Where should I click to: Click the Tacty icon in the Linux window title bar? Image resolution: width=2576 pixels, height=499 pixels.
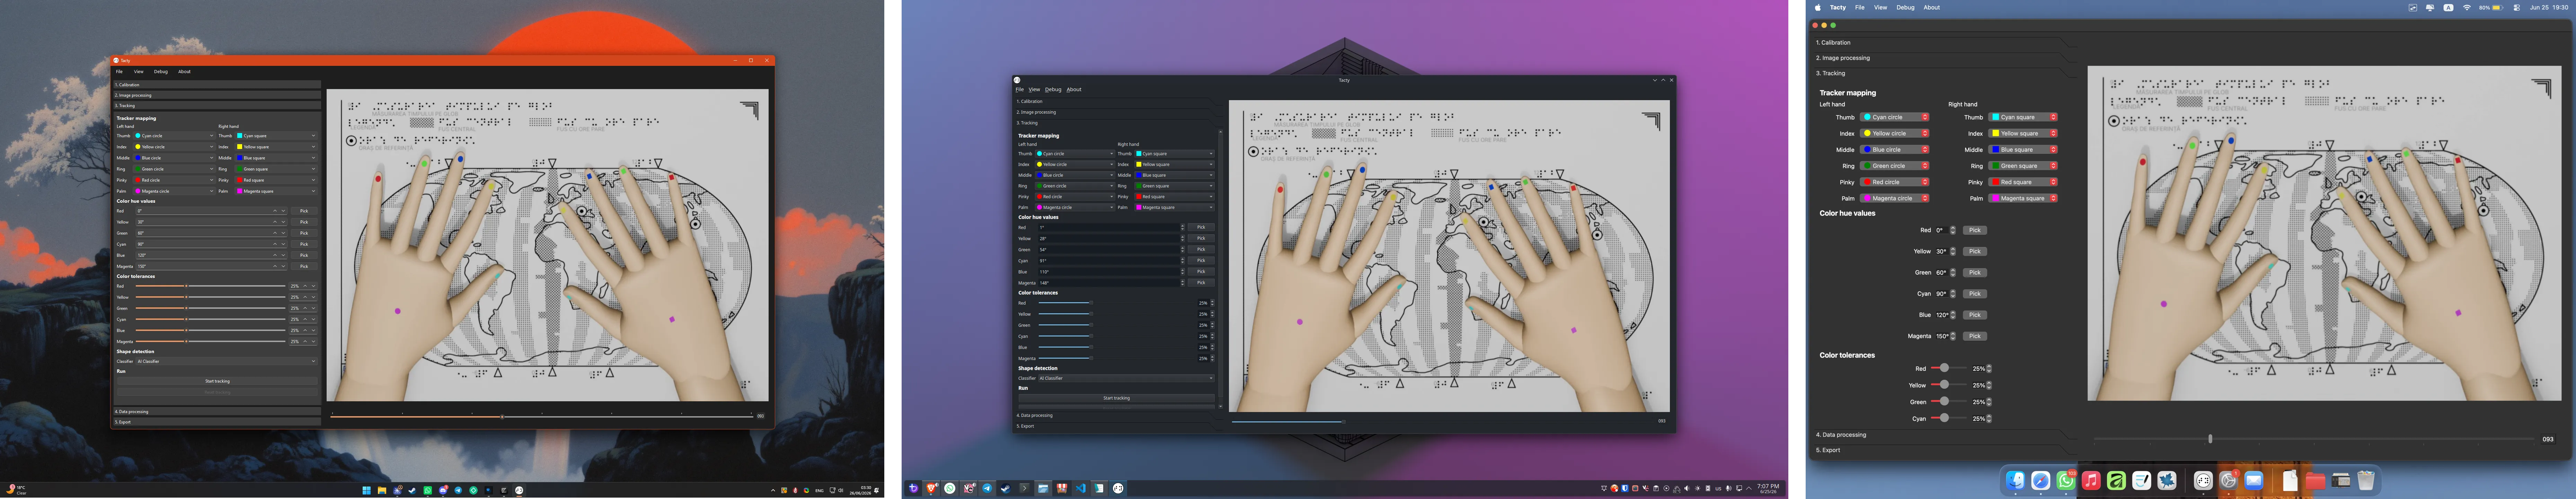coord(1017,80)
